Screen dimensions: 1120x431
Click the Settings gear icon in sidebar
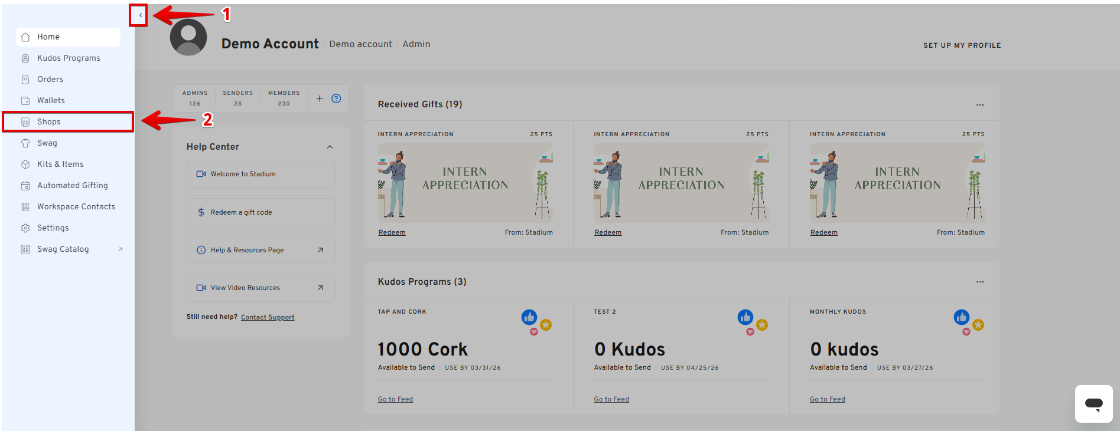click(x=25, y=228)
